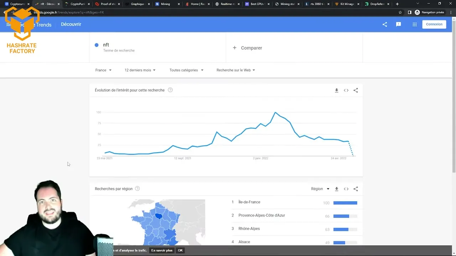This screenshot has width=456, height=256.
Task: Open the "Toutes catégories" dropdown
Action: pos(186,70)
